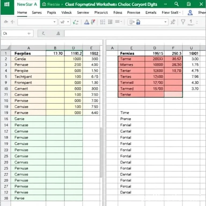Select the 'Cament' cell in column A
The height and width of the screenshot is (206, 206).
pyautogui.click(x=28, y=89)
